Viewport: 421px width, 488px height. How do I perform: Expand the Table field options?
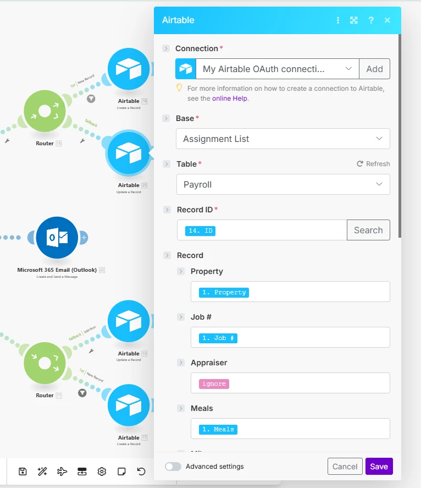(167, 164)
